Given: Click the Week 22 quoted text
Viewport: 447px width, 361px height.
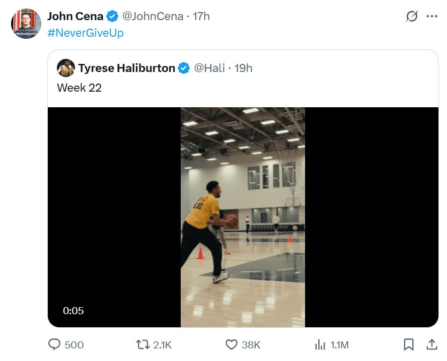Looking at the screenshot, I should point(80,88).
